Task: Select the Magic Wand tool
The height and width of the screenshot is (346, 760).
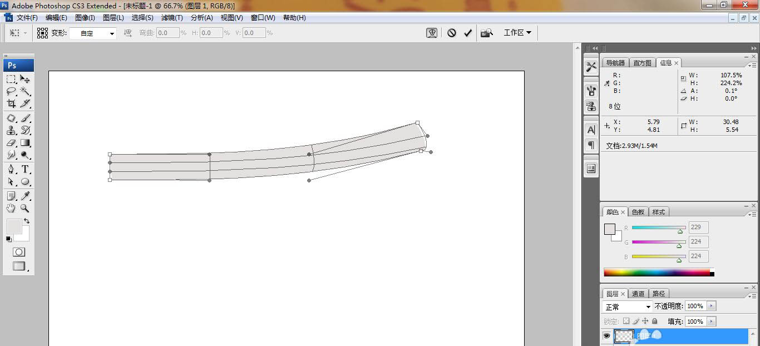Action: click(x=25, y=91)
